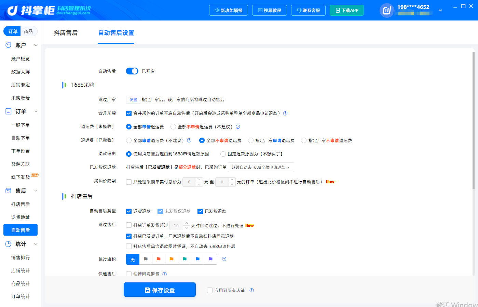Open 线下发货 menu item
The image size is (478, 307).
21,177
